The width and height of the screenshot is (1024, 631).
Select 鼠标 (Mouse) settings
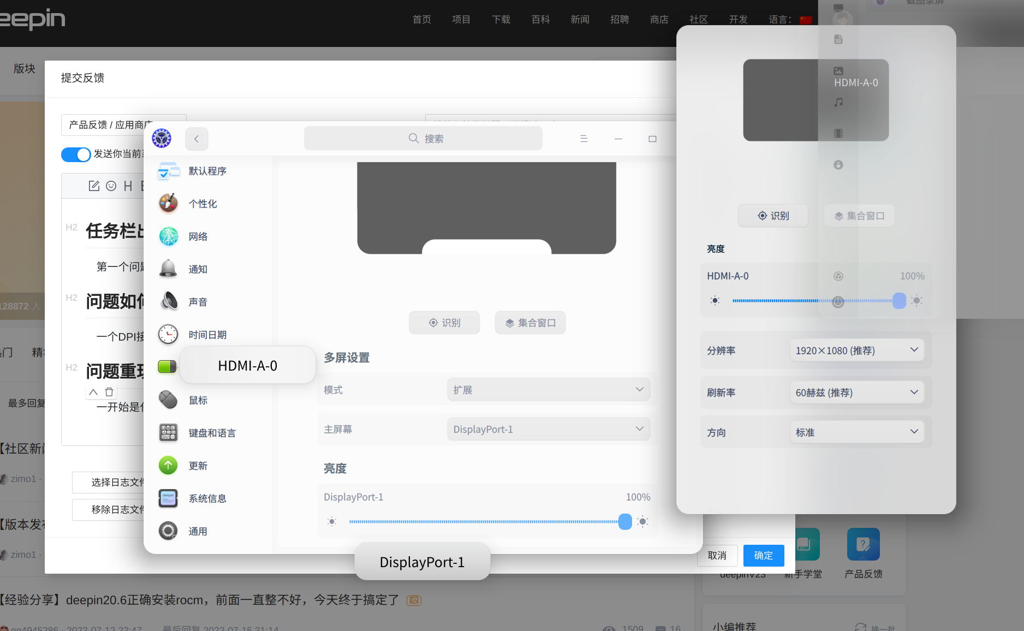click(x=198, y=400)
